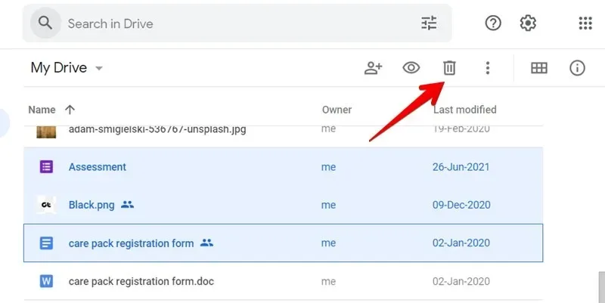
Task: Open the Google apps grid launcher
Action: 585,23
